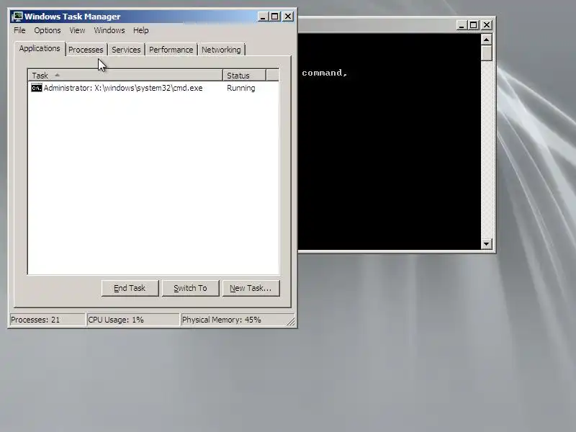This screenshot has height=432, width=576.
Task: Click the cmd.exe icon in task list
Action: tap(37, 88)
